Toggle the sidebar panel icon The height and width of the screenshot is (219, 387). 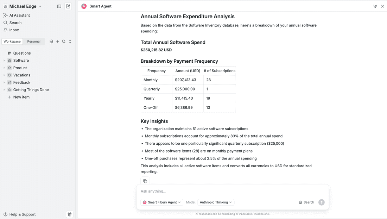(59, 6)
